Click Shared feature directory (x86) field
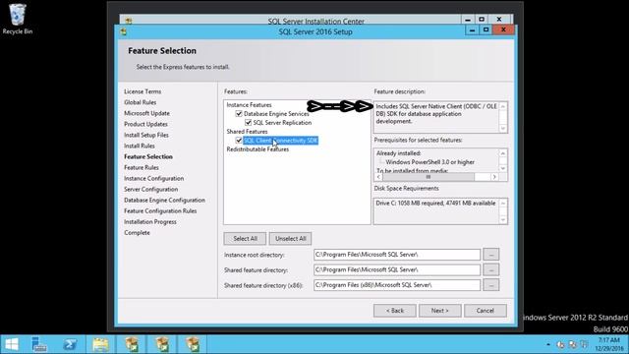The image size is (629, 354). click(397, 285)
